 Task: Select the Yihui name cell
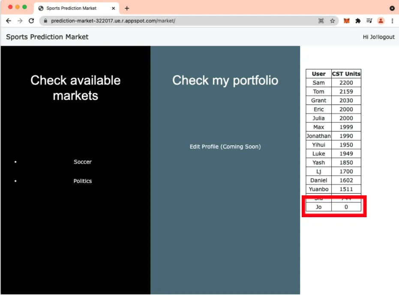(318, 145)
